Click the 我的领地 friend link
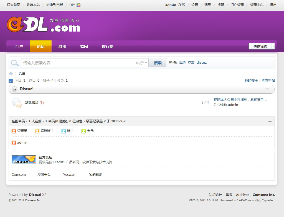The image size is (284, 217). click(x=96, y=174)
